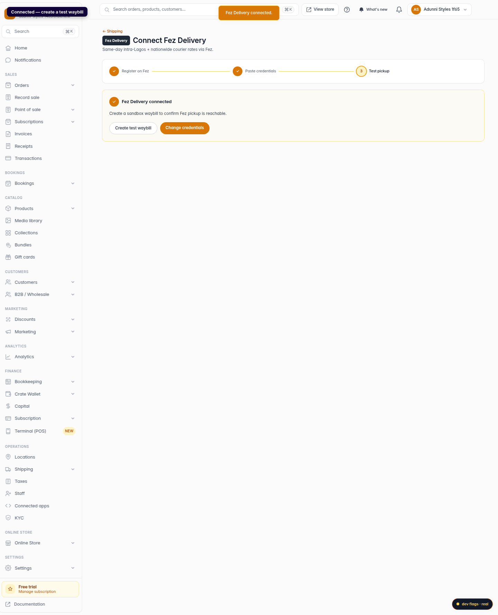Go to Paste credentials step
Screen dimensions: 498x615
coord(255,71)
